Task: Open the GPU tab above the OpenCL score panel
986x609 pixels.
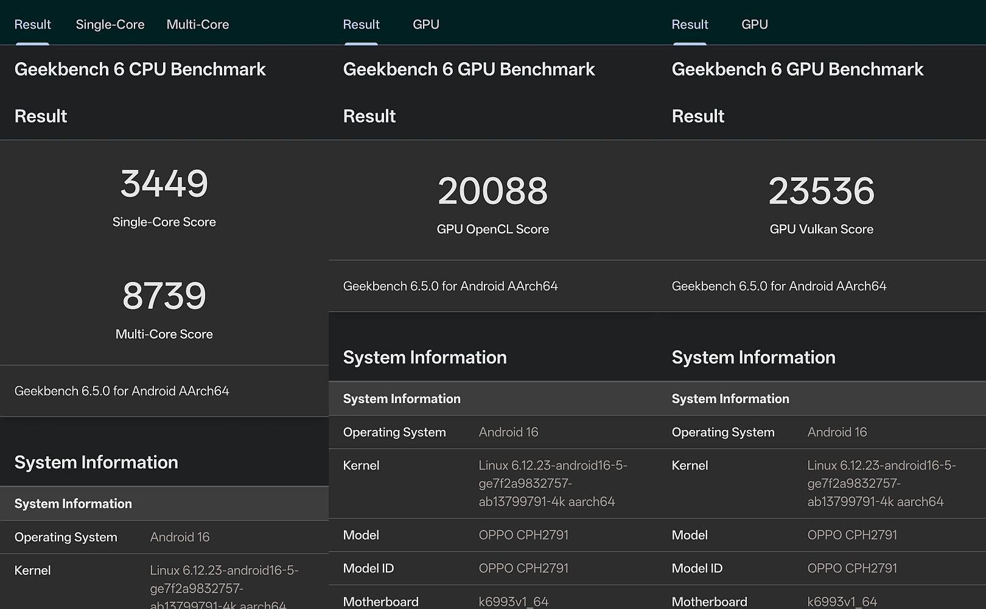Action: 426,24
